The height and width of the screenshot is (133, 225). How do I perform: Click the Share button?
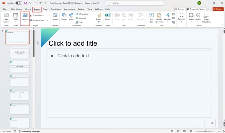[218, 9]
